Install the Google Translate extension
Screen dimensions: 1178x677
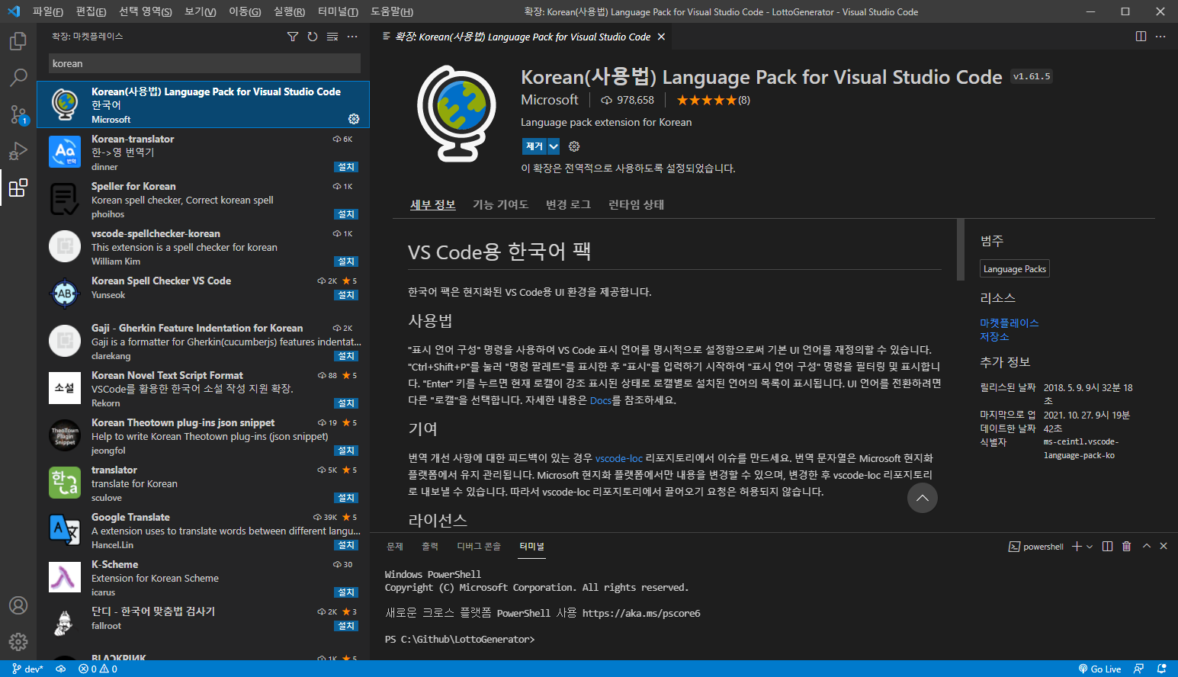pyautogui.click(x=346, y=545)
